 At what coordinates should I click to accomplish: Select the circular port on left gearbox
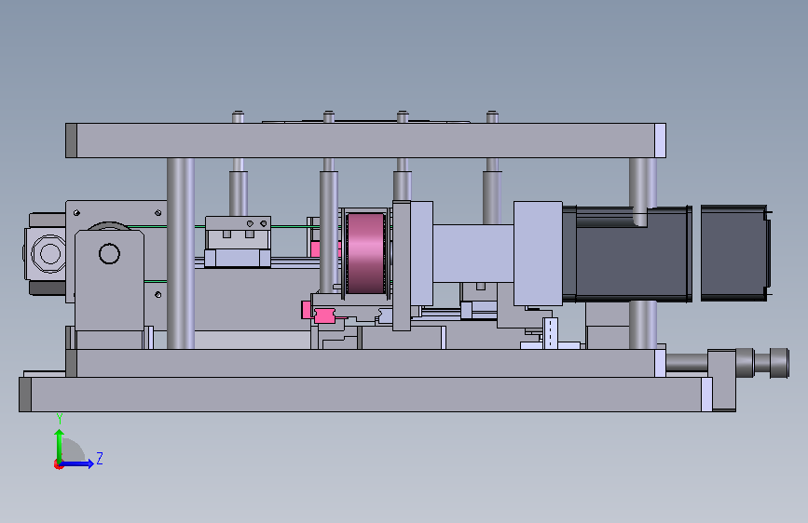coord(49,253)
